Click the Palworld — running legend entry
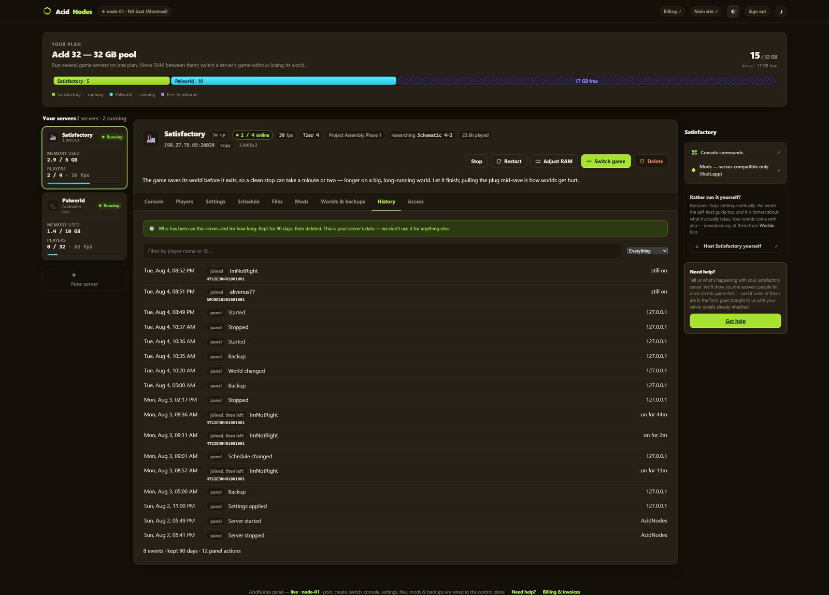 coord(133,95)
